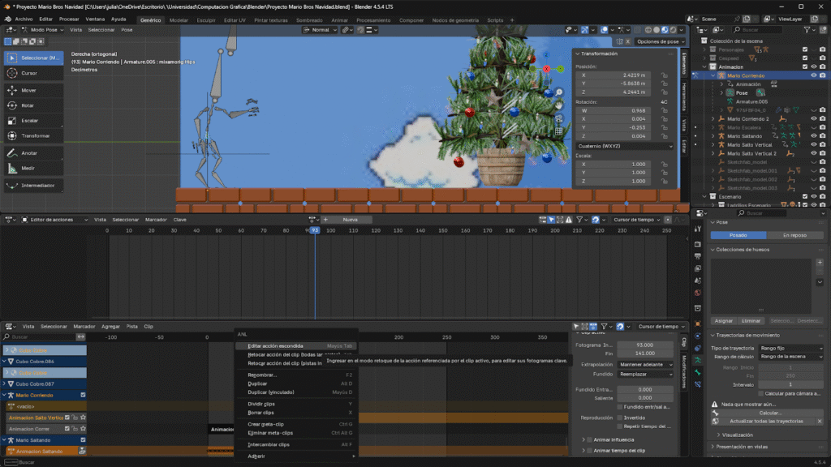Viewport: 831px width, 467px height.
Task: Click the frame 93 playhead marker
Action: [x=314, y=230]
